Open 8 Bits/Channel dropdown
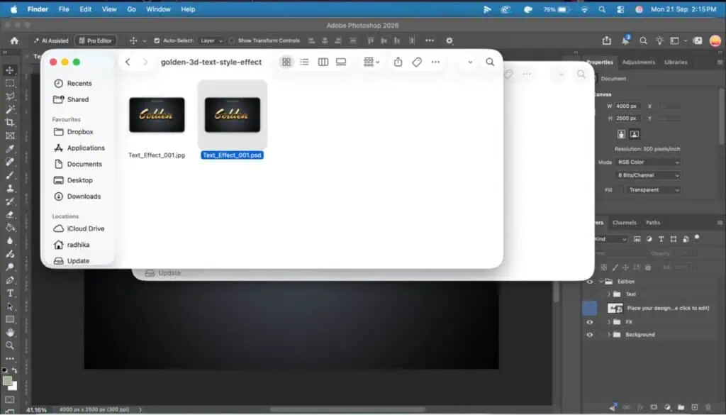The image size is (726, 415). click(648, 175)
